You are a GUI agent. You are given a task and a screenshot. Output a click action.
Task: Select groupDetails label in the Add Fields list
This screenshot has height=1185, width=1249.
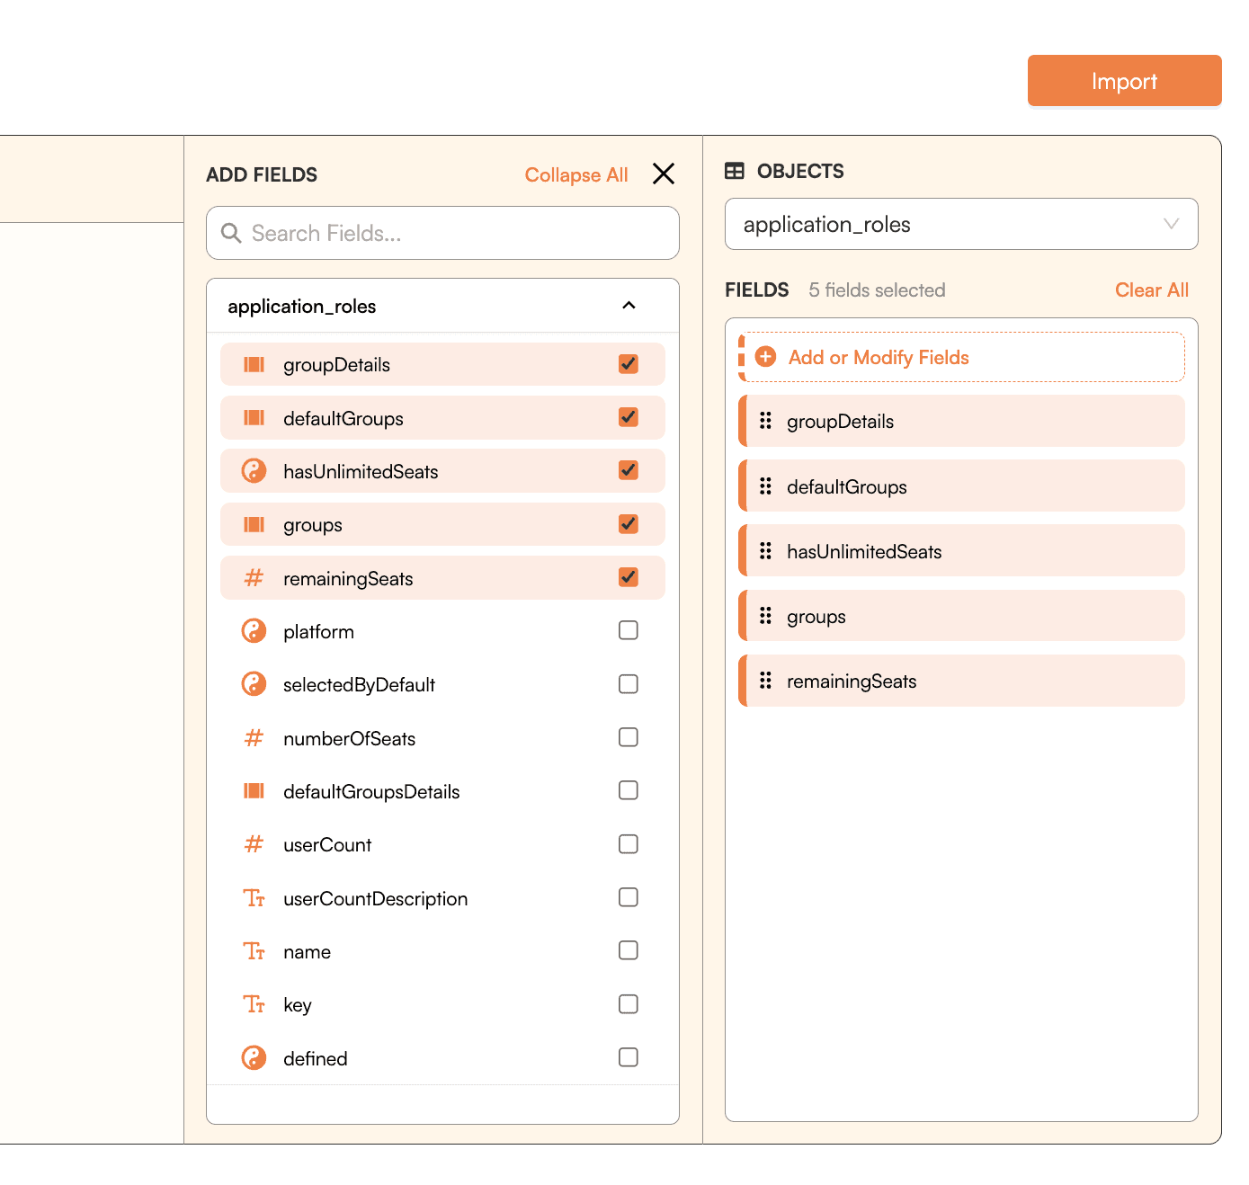click(x=336, y=365)
